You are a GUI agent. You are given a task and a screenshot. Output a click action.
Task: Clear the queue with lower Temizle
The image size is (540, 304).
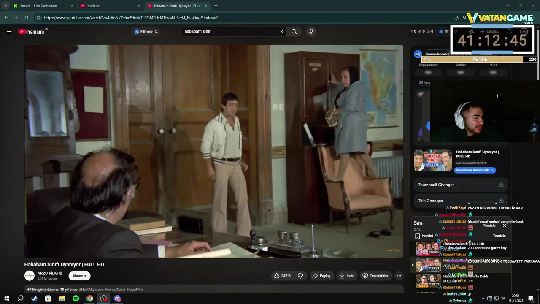click(x=499, y=236)
